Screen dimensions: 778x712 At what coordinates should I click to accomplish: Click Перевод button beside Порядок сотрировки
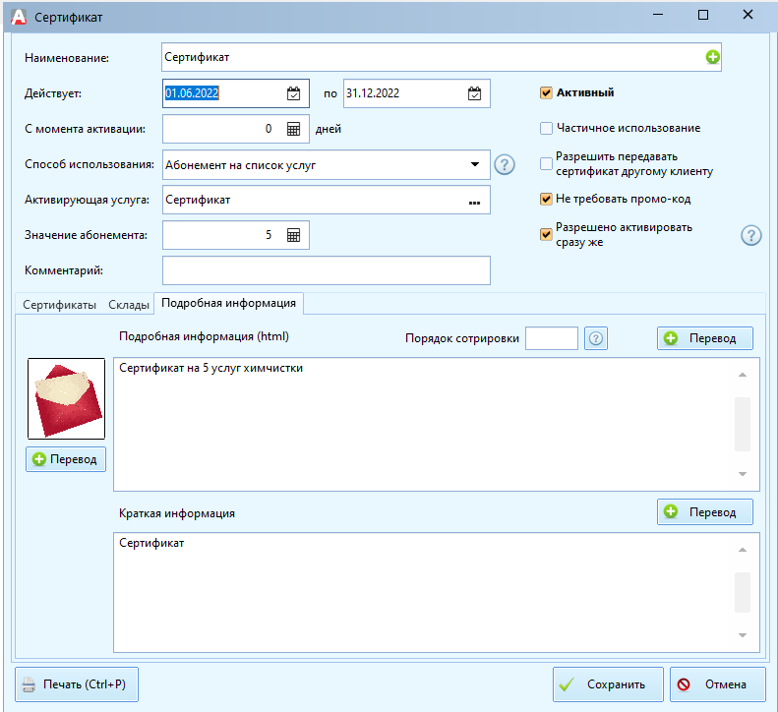[x=704, y=338]
